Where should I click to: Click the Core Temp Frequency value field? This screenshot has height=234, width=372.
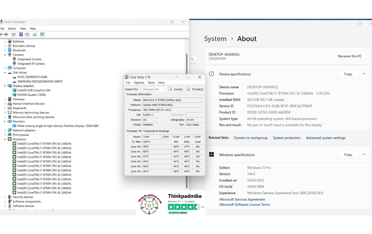[172, 110]
